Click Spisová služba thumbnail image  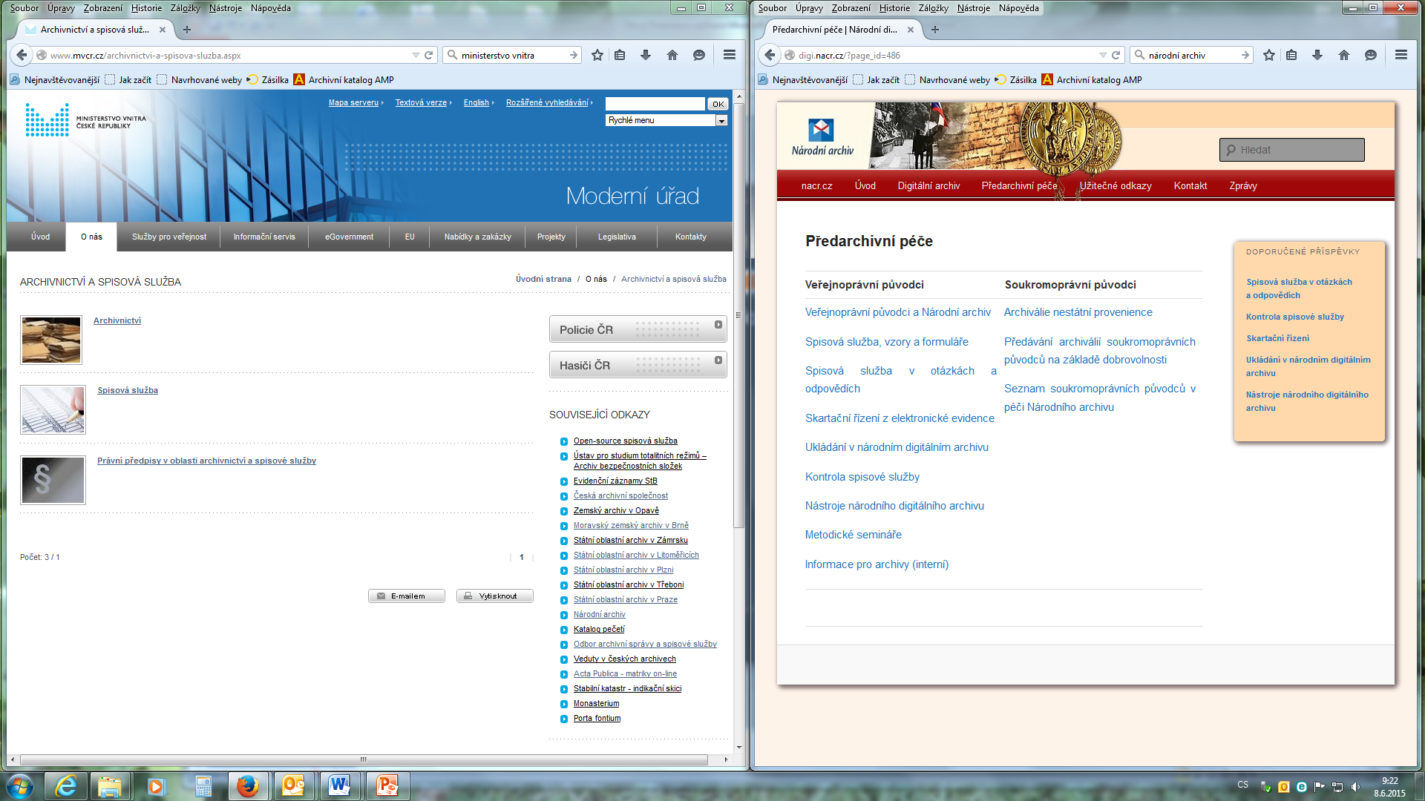point(53,409)
